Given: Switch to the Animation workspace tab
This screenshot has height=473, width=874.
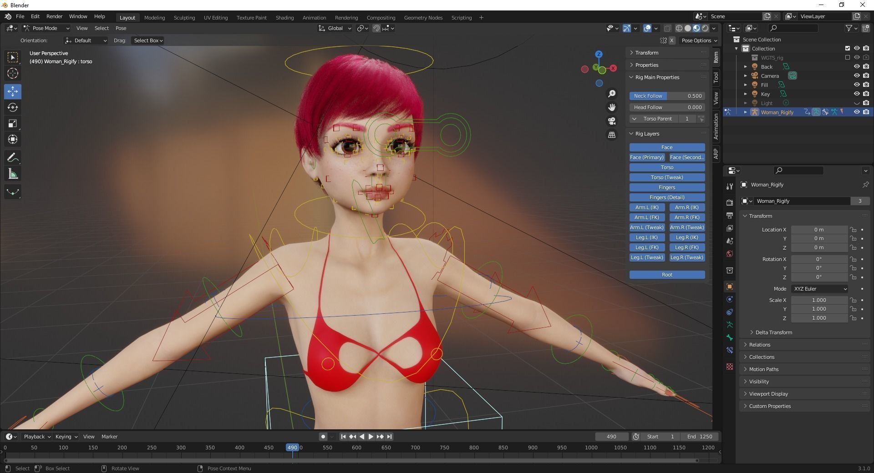Looking at the screenshot, I should 314,18.
